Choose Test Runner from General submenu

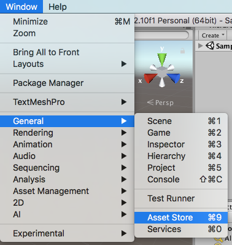[x=181, y=198]
